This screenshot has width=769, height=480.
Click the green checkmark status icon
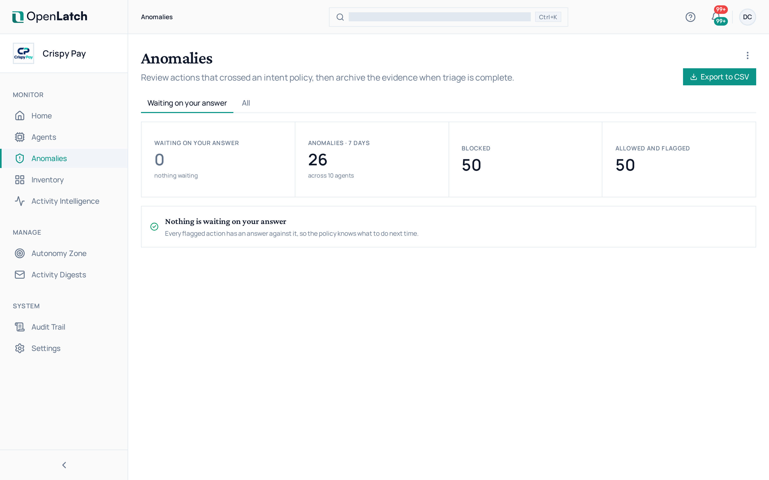click(154, 226)
